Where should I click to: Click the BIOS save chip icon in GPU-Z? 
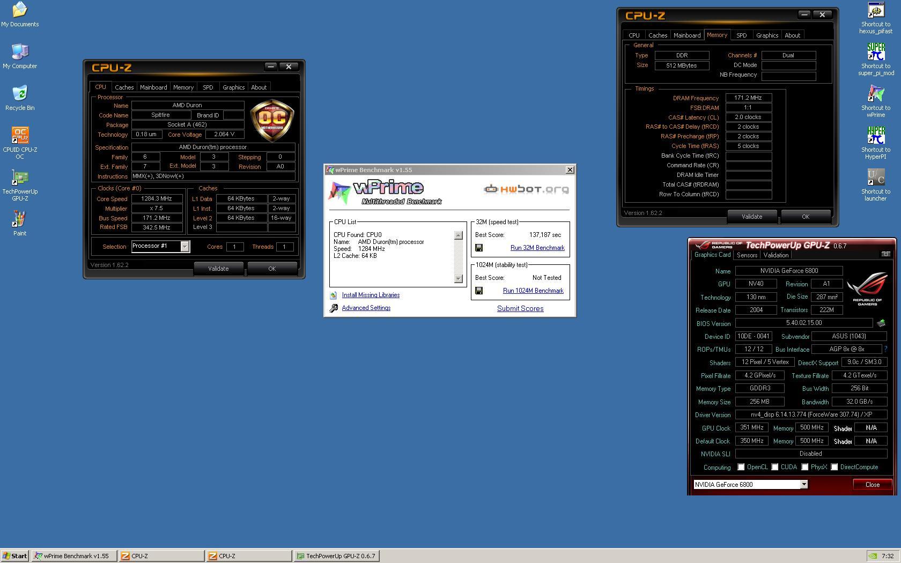881,323
